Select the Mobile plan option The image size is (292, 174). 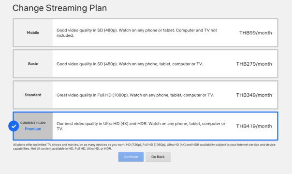point(146,32)
